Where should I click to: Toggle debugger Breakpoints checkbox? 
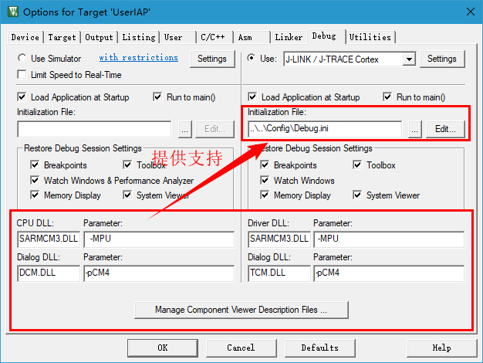[x=265, y=165]
